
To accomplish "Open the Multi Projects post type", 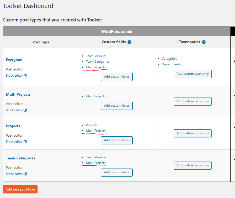I will [x=18, y=94].
